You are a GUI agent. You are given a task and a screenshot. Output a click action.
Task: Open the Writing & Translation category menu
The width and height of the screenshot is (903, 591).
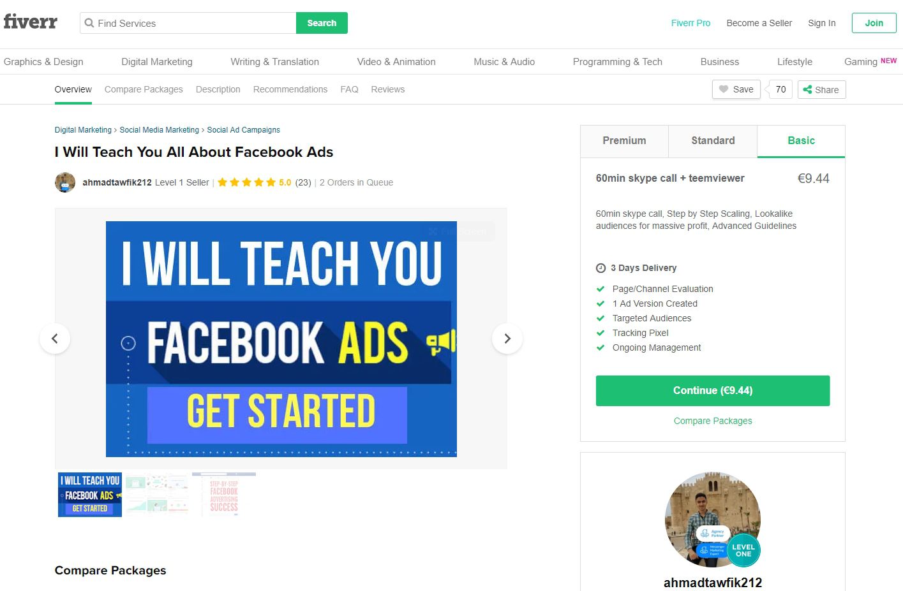[x=274, y=62]
